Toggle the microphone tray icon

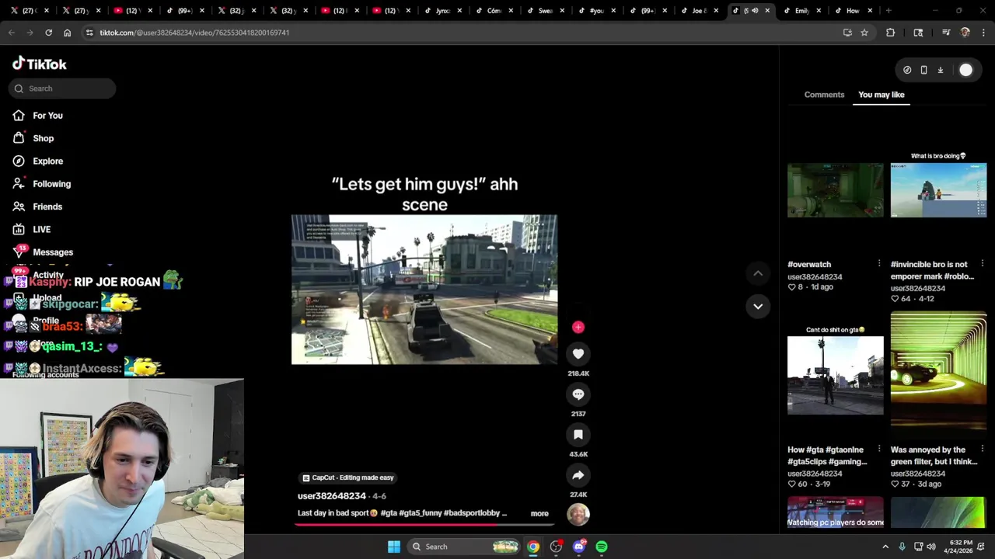pos(902,547)
